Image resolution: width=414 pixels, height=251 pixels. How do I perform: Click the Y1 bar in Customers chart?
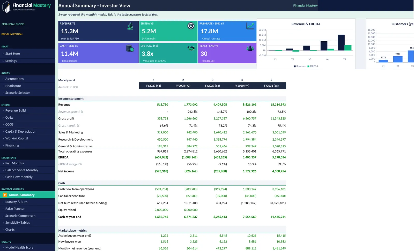(x=383, y=61)
